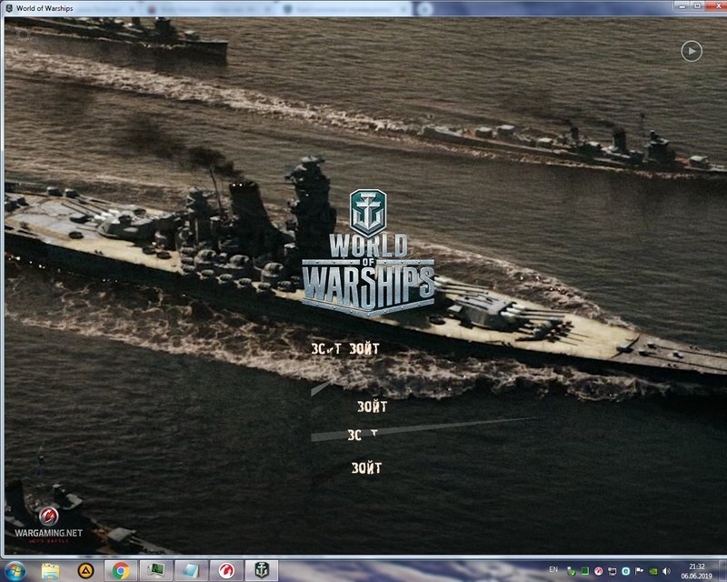This screenshot has height=582, width=727.
Task: Click the Safely Remove Hardware tray icon
Action: [x=572, y=571]
